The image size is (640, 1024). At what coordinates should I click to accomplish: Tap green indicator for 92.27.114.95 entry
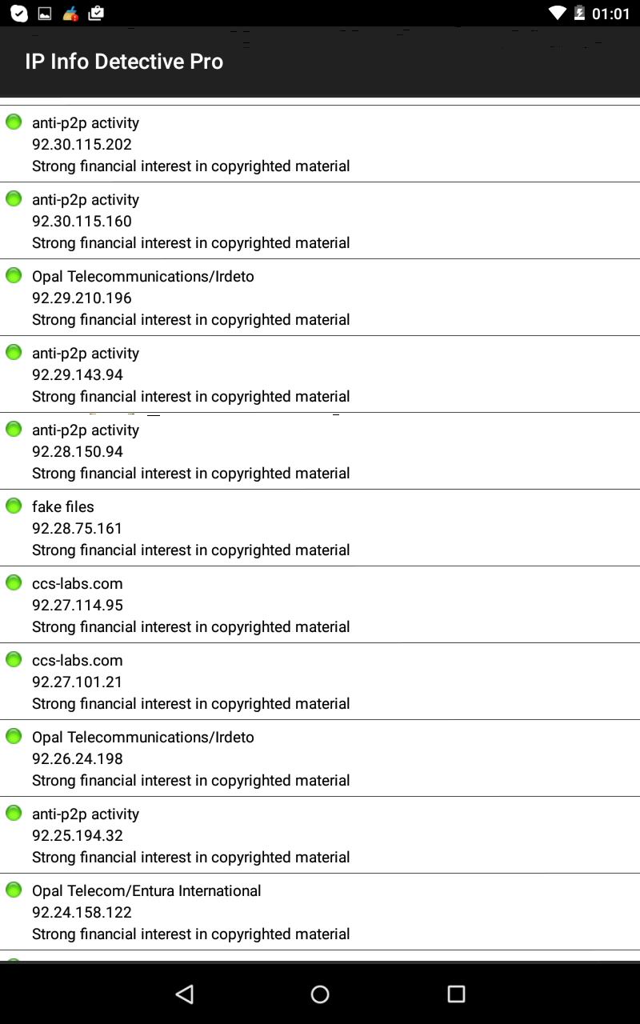click(14, 582)
